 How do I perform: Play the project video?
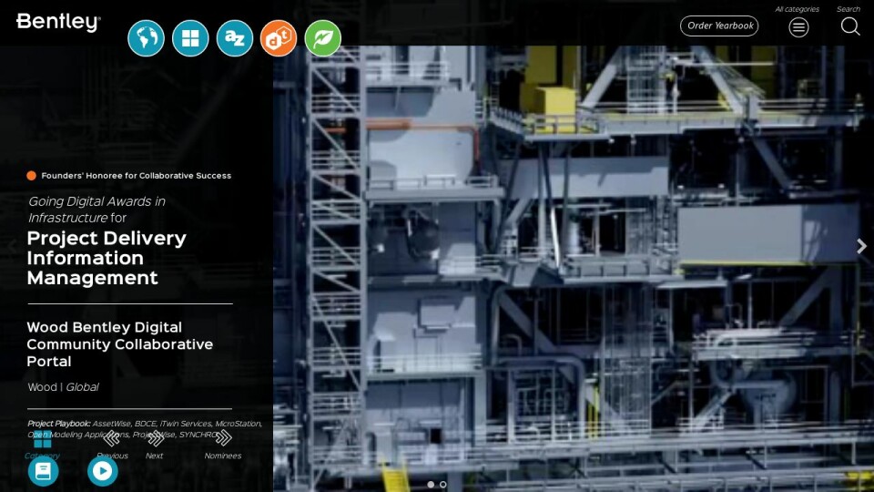click(103, 471)
